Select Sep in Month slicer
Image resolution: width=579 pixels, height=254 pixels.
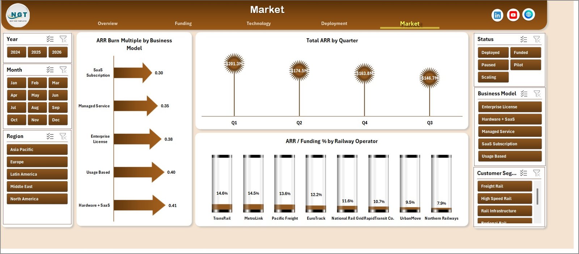58,107
